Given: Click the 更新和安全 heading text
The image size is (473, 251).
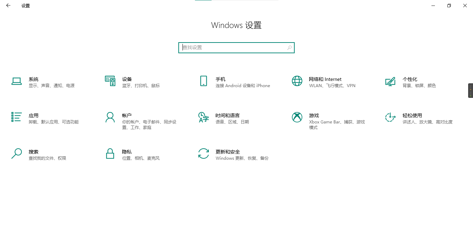Looking at the screenshot, I should pos(228,152).
